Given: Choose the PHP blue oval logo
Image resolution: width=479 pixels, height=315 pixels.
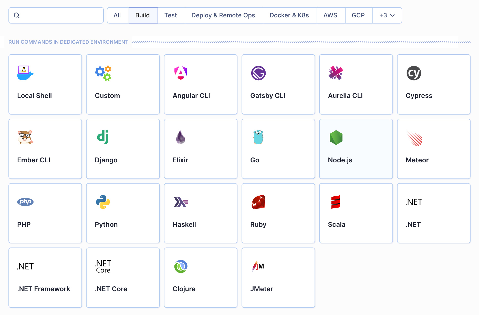Looking at the screenshot, I should pyautogui.click(x=25, y=202).
